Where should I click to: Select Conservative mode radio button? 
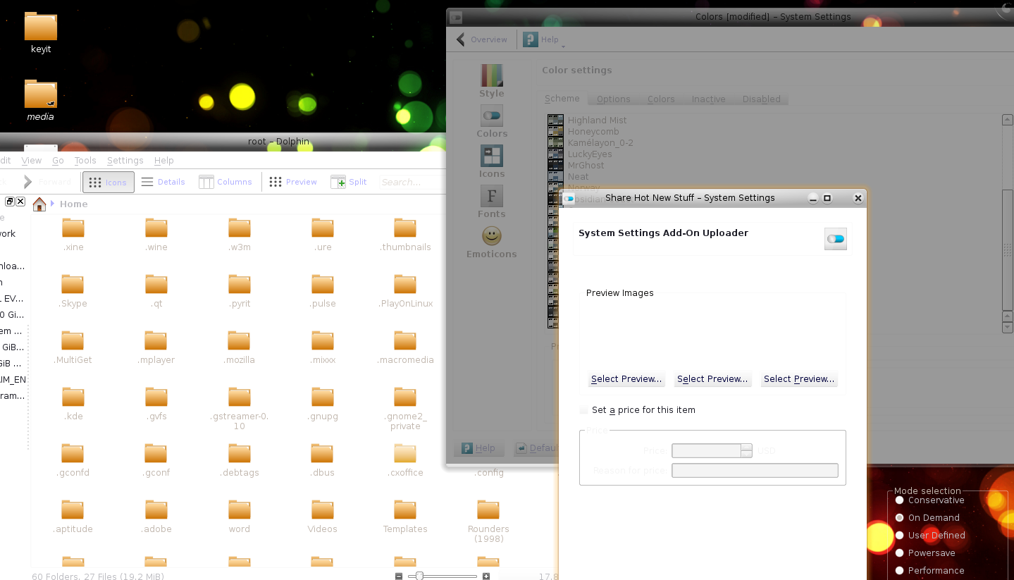tap(899, 500)
